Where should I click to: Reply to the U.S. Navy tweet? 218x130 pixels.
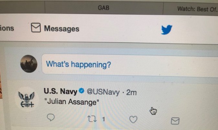pyautogui.click(x=51, y=118)
